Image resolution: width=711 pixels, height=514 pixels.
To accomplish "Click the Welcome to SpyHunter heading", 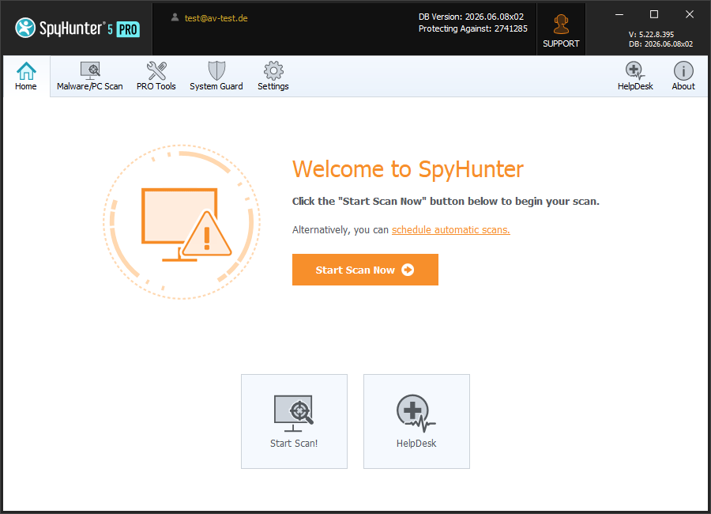I will tap(408, 169).
